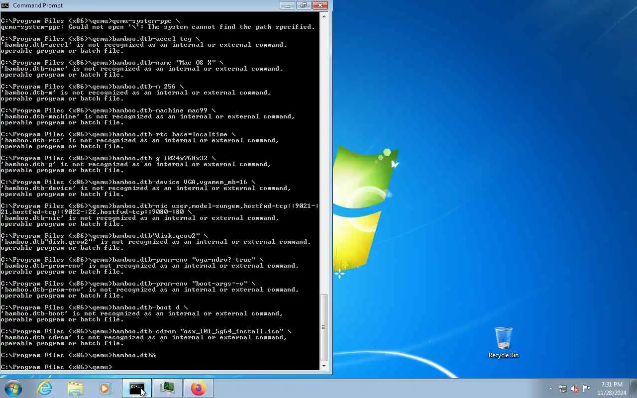Select the Command Prompt taskbar button
Viewport: 637px width, 398px height.
click(137, 388)
